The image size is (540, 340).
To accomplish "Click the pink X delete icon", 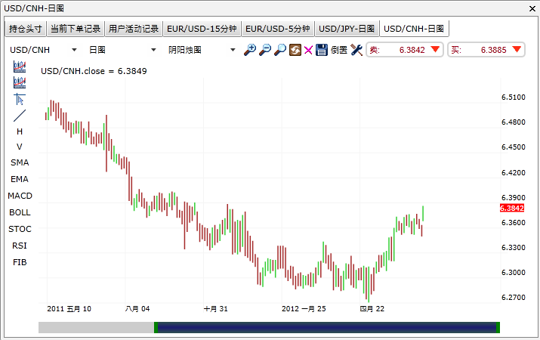I will pos(308,50).
